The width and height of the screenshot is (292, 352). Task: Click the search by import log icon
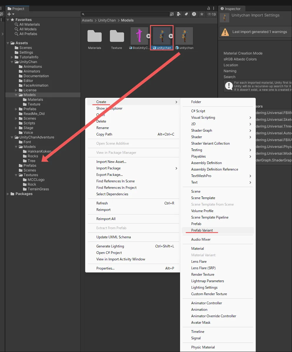coord(194,14)
